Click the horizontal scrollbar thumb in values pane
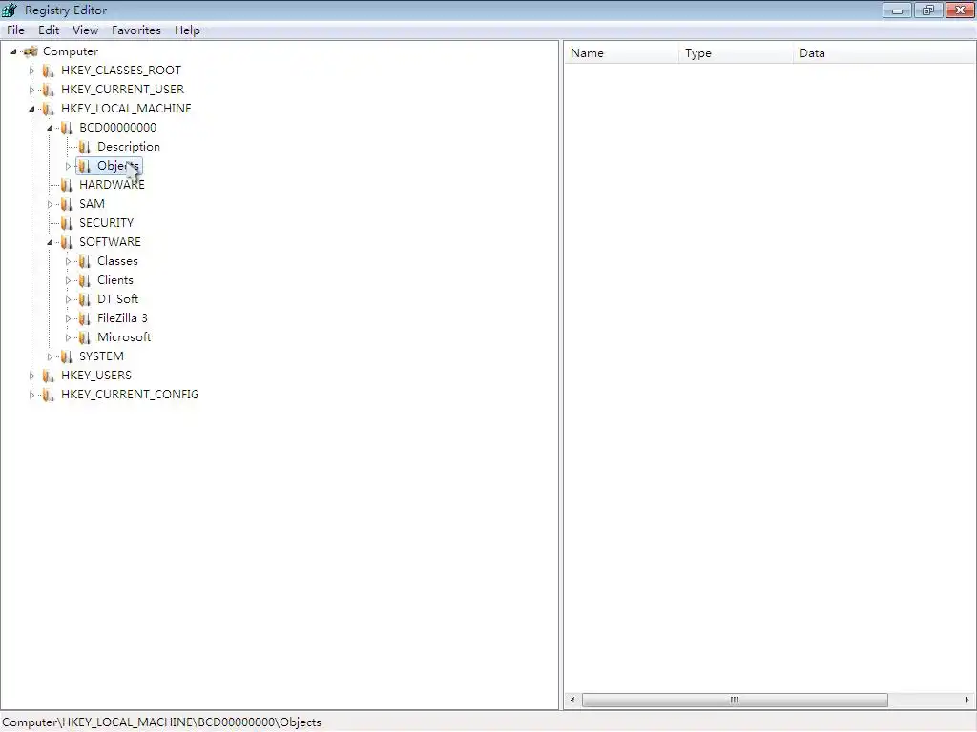 (x=735, y=700)
